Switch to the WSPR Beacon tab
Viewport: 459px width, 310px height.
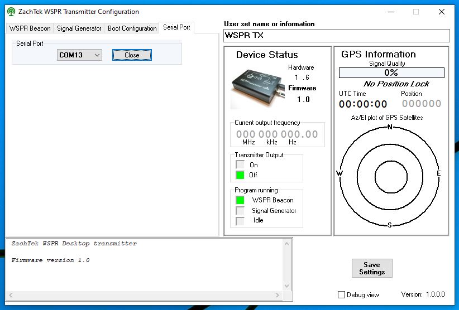coord(30,28)
